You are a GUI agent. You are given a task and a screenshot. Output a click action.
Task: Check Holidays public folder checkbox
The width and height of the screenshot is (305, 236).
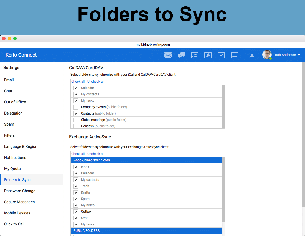click(x=76, y=126)
